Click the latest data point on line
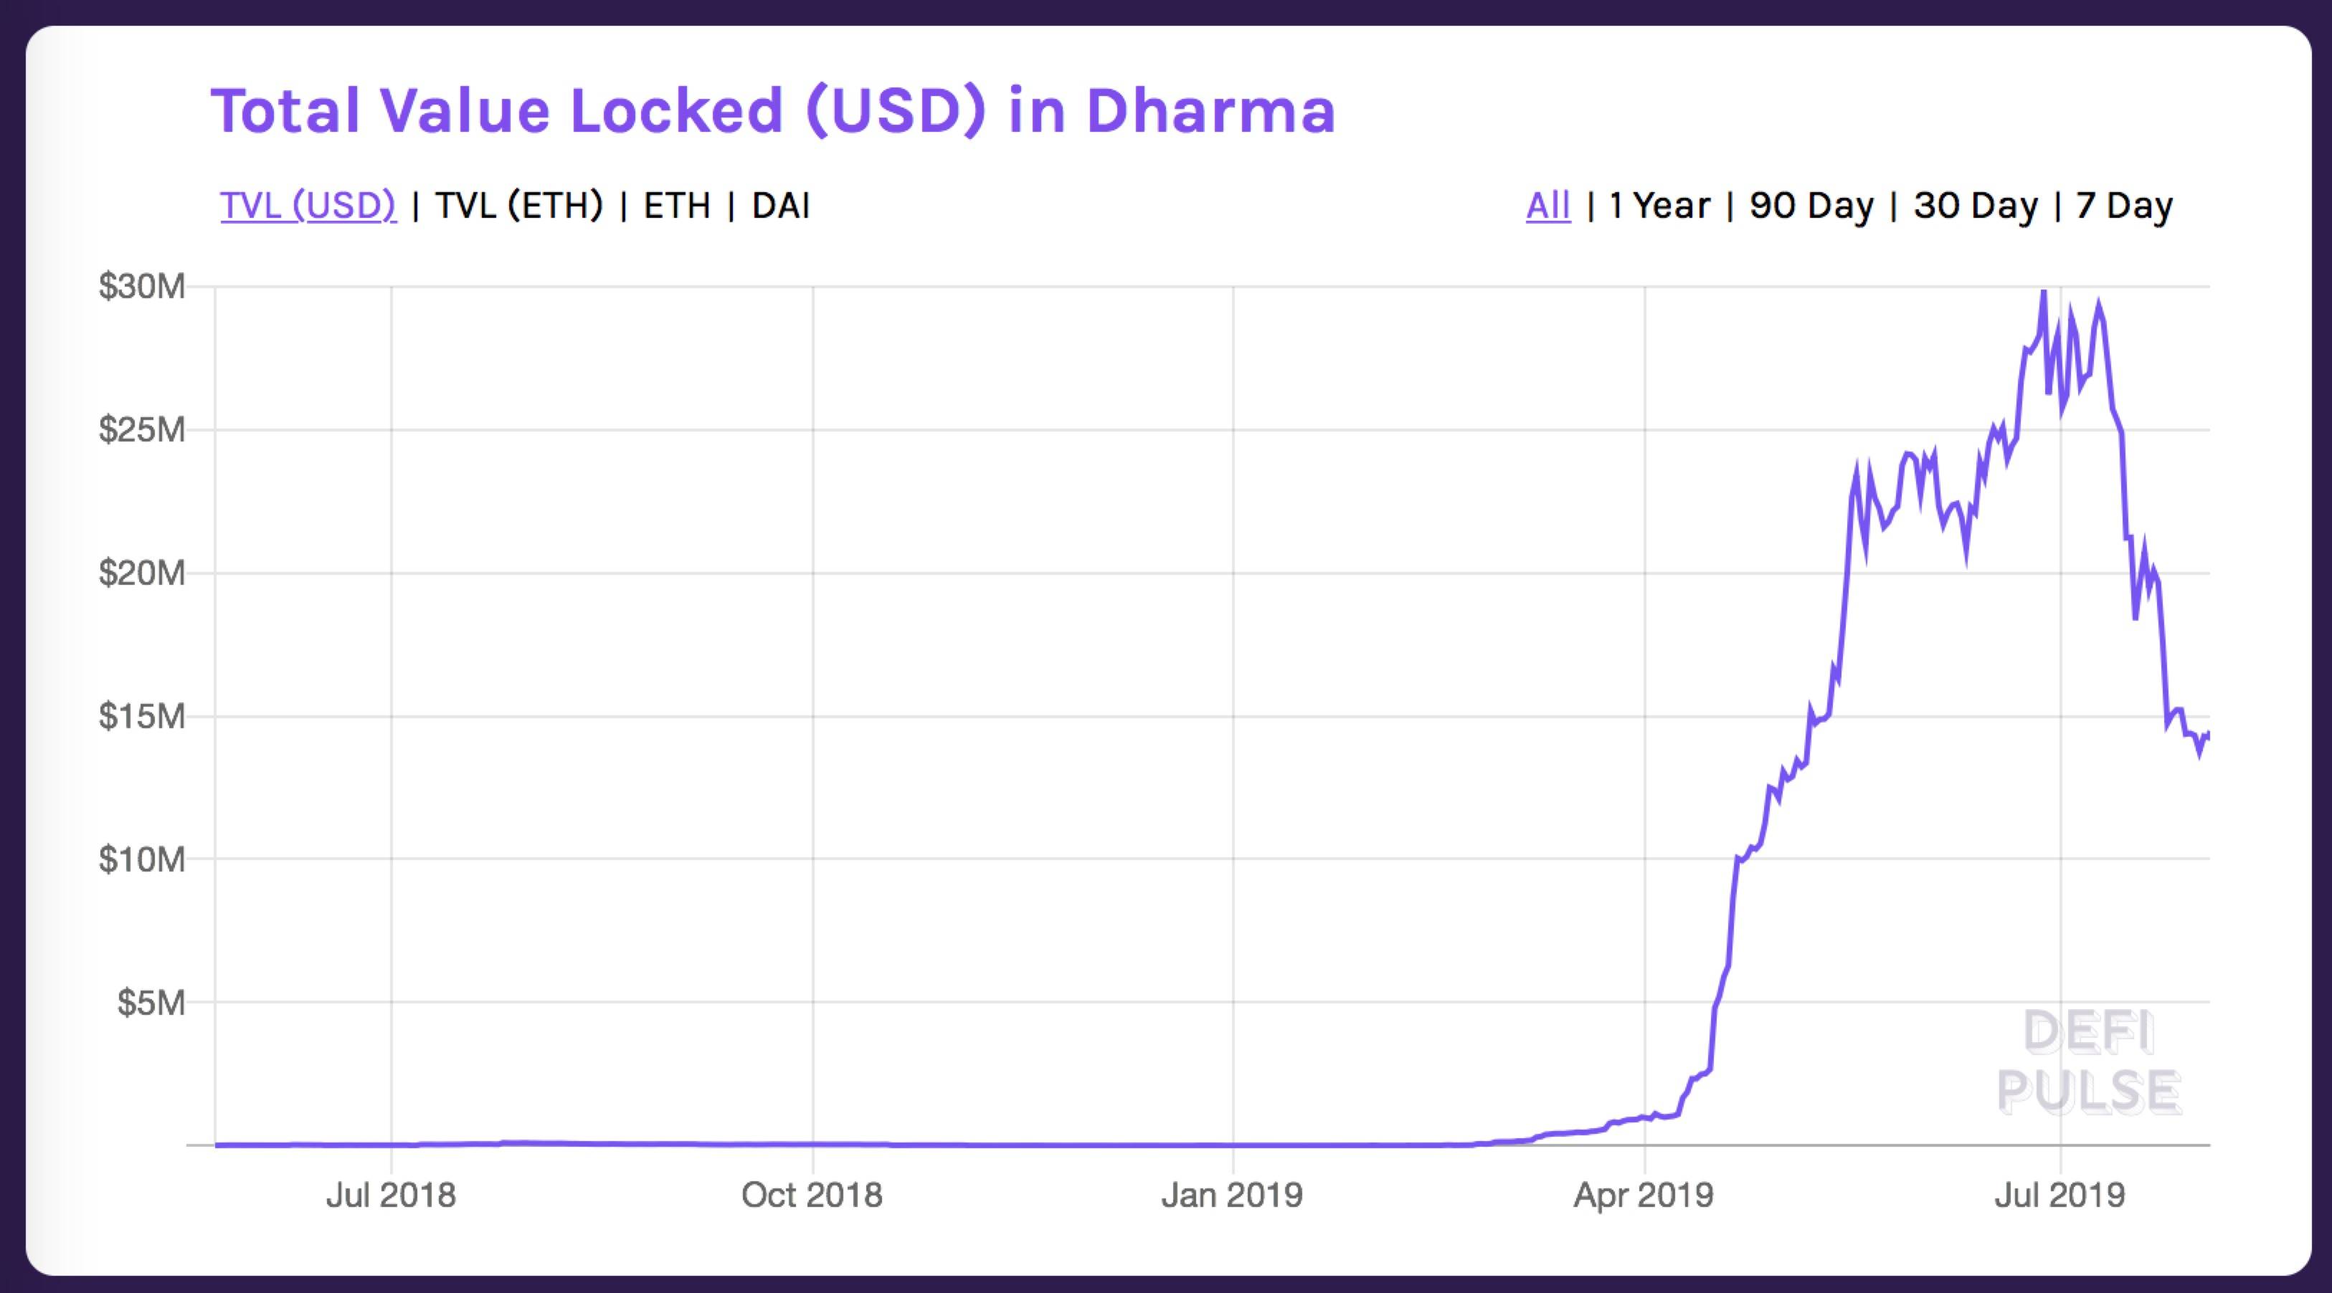The width and height of the screenshot is (2332, 1293). tap(2207, 734)
